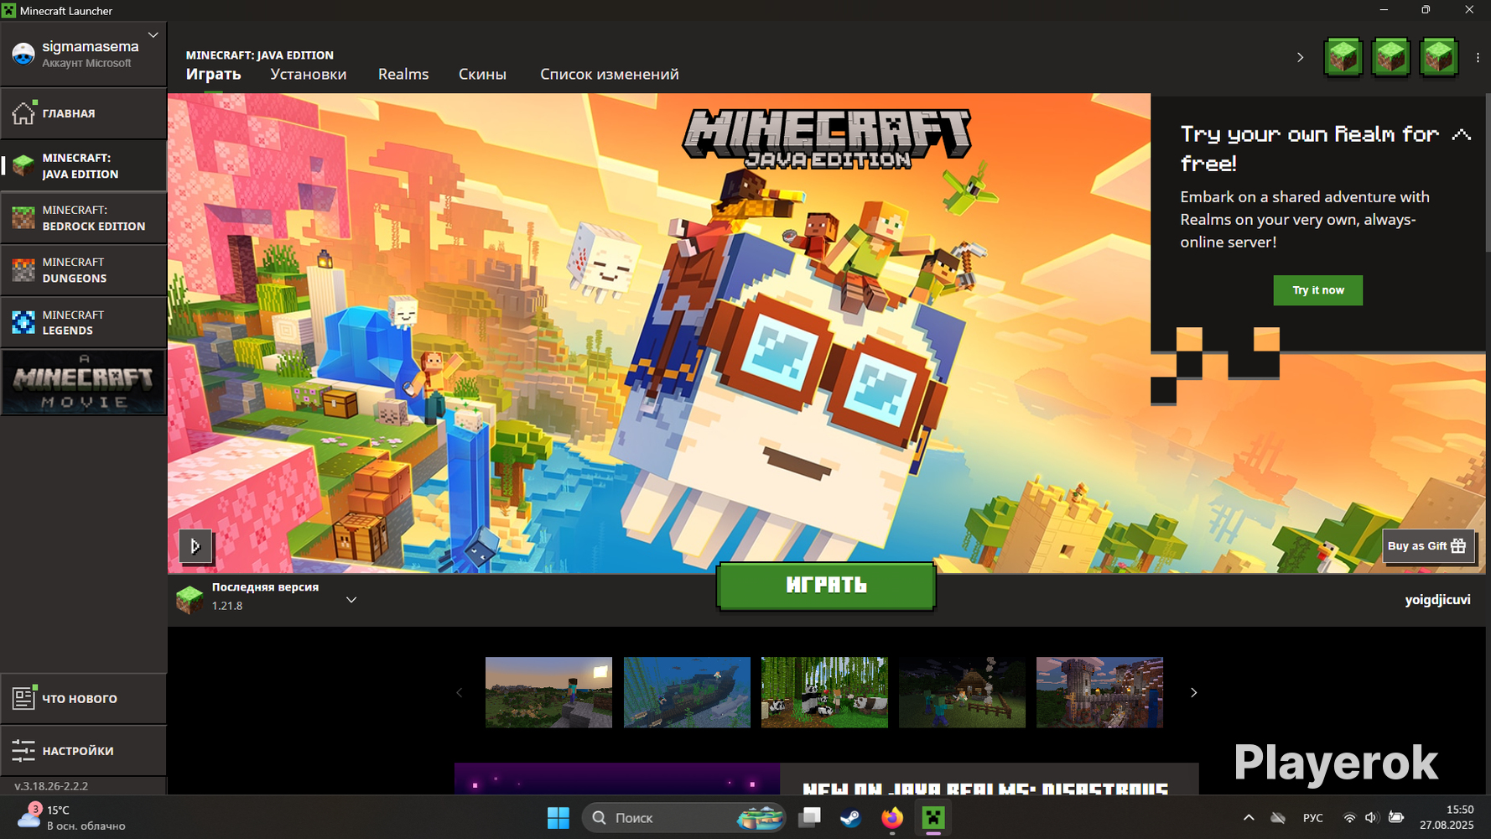Open the Windows Start menu
1491x839 pixels.
[x=558, y=817]
